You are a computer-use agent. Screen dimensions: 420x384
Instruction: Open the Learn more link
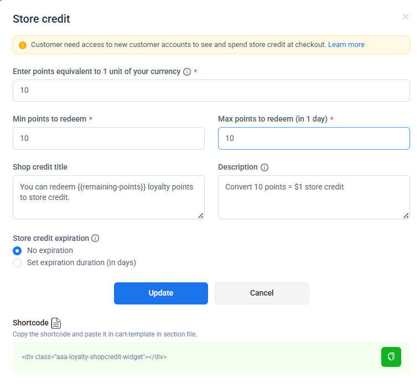pos(346,45)
